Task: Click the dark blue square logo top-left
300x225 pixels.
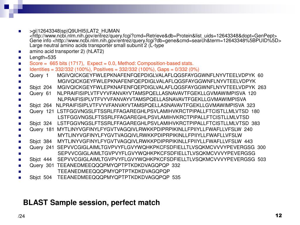Action: (6, 7)
